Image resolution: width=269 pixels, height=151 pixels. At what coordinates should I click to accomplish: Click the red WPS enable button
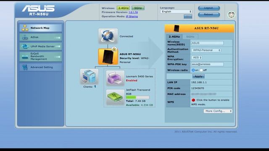click(x=193, y=100)
